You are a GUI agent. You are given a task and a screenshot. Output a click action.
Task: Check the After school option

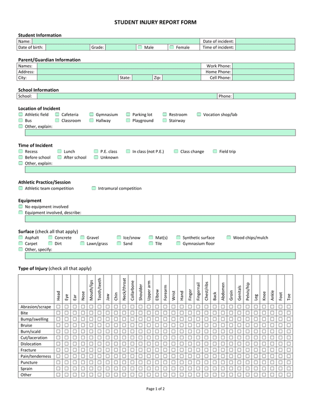[x=59, y=157]
